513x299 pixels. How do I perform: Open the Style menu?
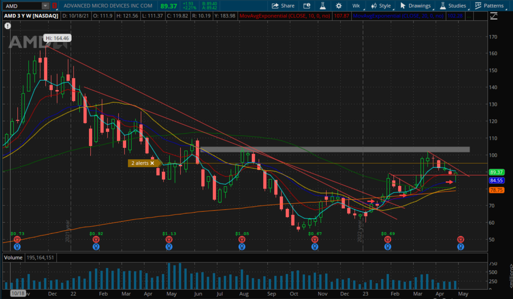click(381, 6)
